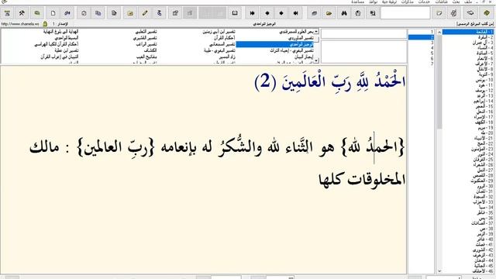Click the leftmost toolbar icon

coord(7,13)
